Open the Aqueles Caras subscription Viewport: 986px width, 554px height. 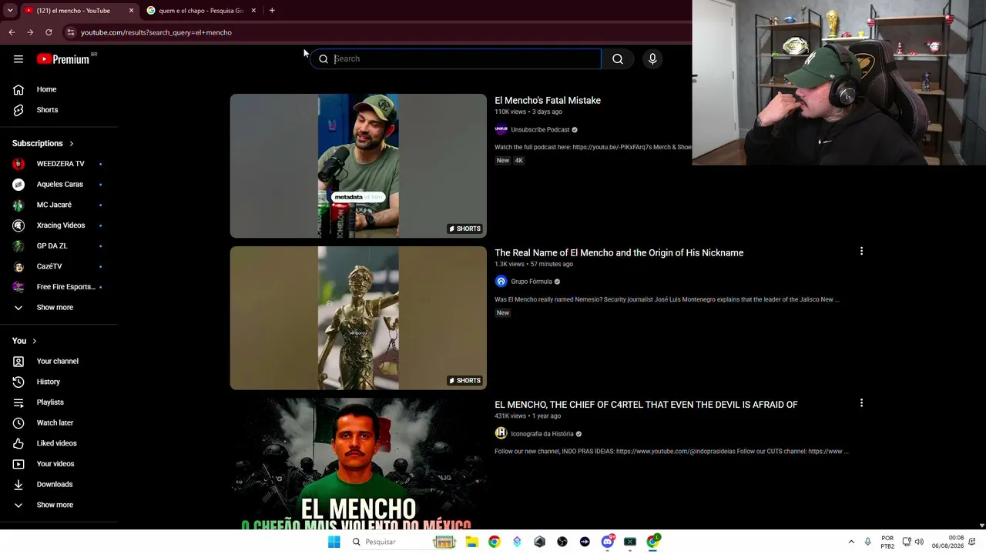tap(59, 185)
